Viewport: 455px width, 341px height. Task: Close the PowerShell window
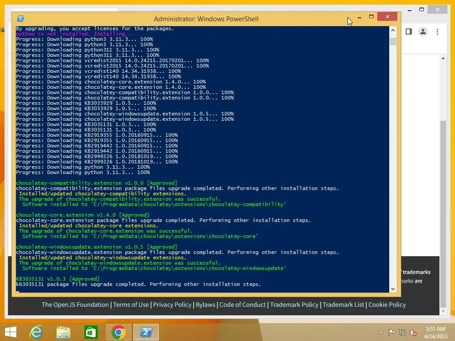tap(387, 17)
